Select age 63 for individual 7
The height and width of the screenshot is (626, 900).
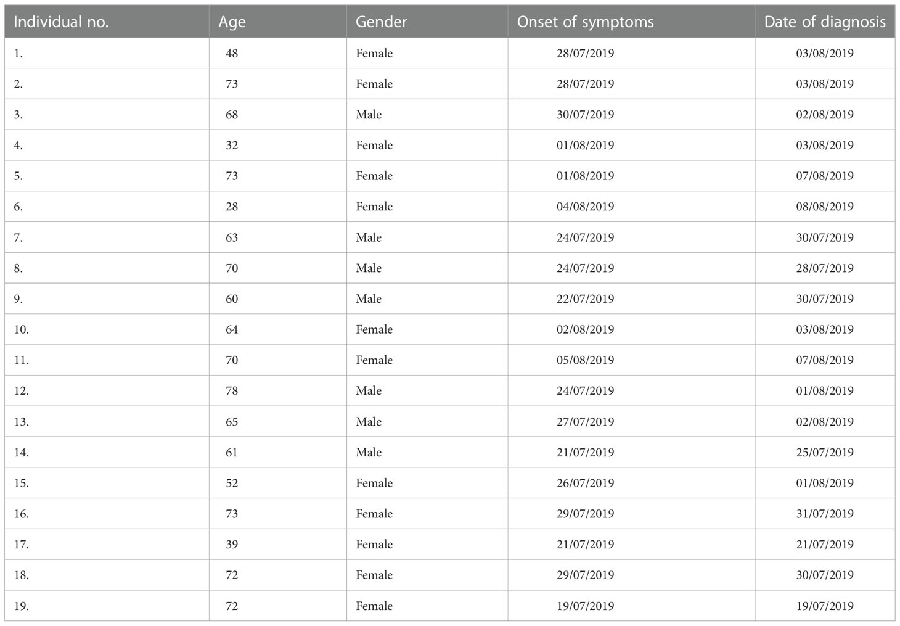pos(232,237)
